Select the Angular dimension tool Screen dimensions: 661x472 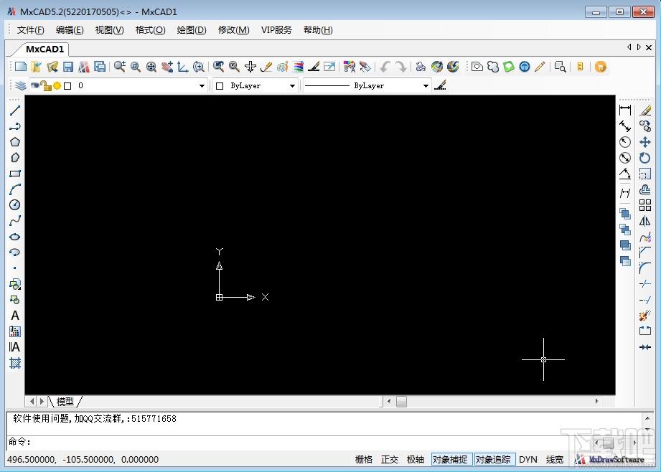(x=625, y=173)
